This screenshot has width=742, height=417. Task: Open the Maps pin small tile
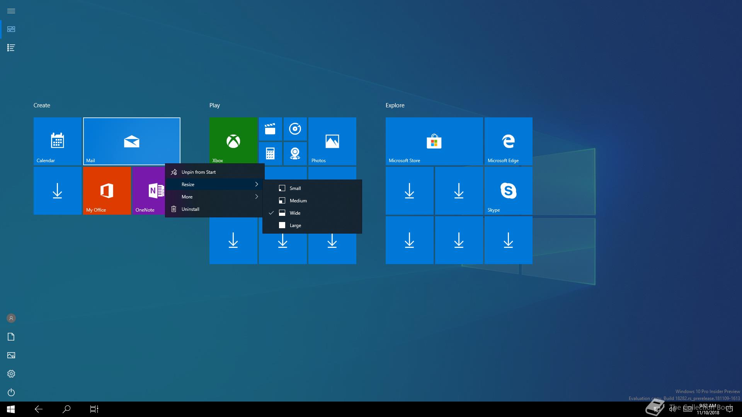point(295,154)
